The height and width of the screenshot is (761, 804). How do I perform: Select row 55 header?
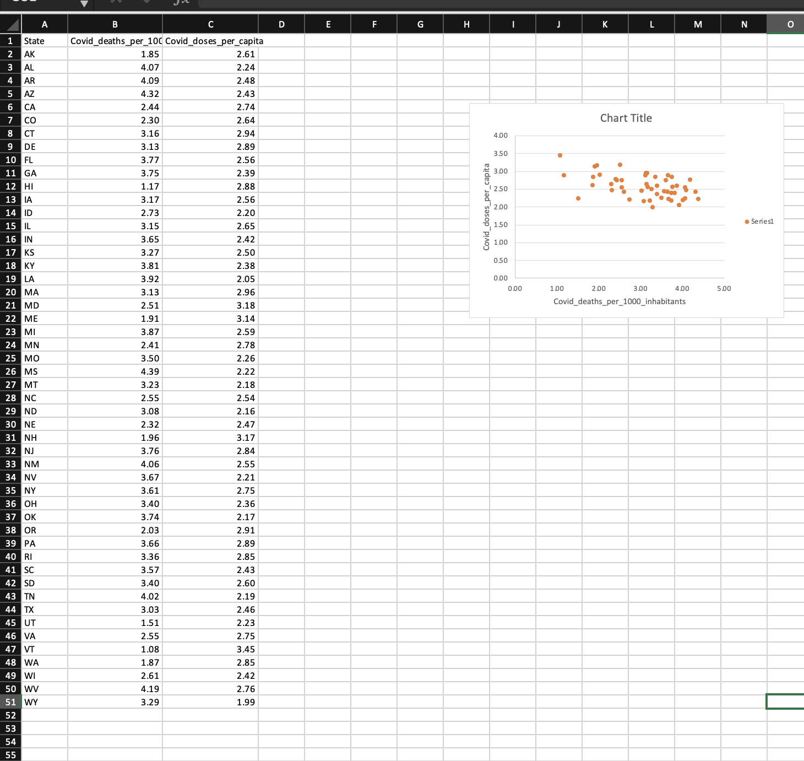[10, 755]
